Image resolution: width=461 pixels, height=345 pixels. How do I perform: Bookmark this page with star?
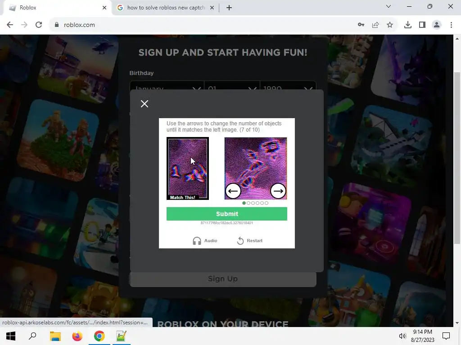click(390, 25)
